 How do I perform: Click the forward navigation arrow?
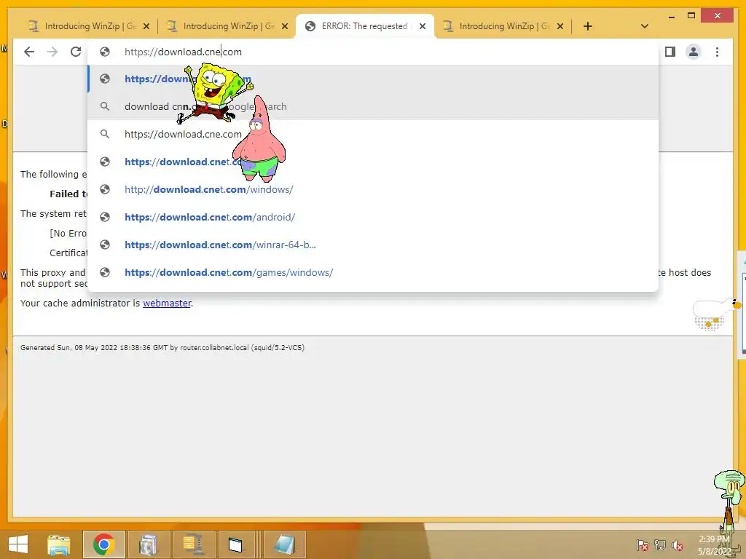52,52
